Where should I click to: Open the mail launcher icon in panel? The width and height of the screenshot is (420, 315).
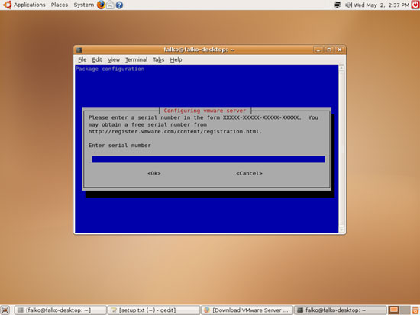click(111, 5)
